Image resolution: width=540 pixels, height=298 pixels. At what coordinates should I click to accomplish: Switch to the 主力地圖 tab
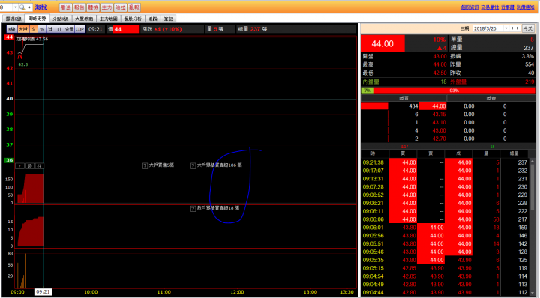point(109,19)
